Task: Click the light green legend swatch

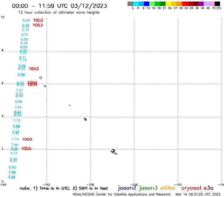Action: click(152, 4)
